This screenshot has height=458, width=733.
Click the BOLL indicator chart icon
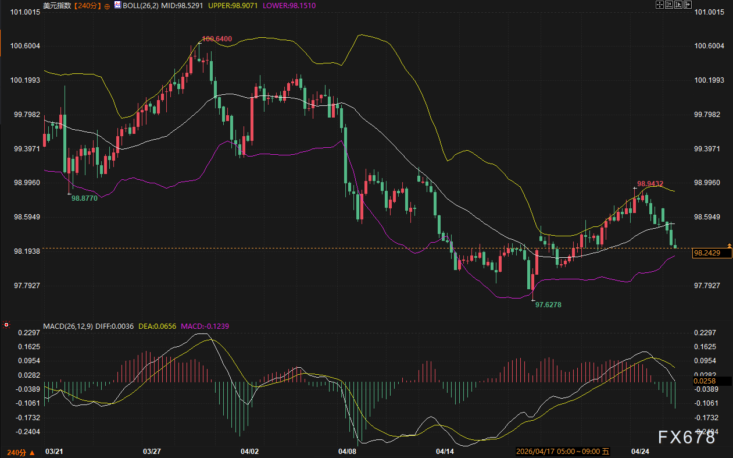coord(117,5)
